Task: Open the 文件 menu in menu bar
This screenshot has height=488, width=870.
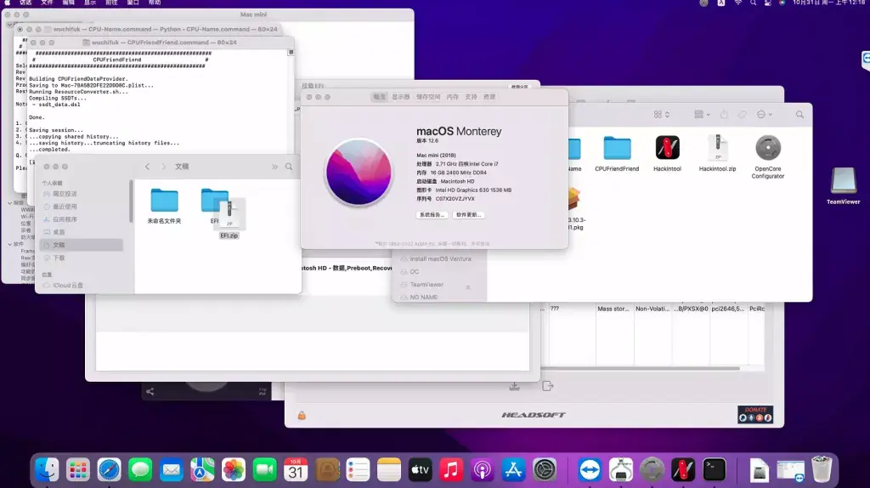Action: pyautogui.click(x=48, y=3)
